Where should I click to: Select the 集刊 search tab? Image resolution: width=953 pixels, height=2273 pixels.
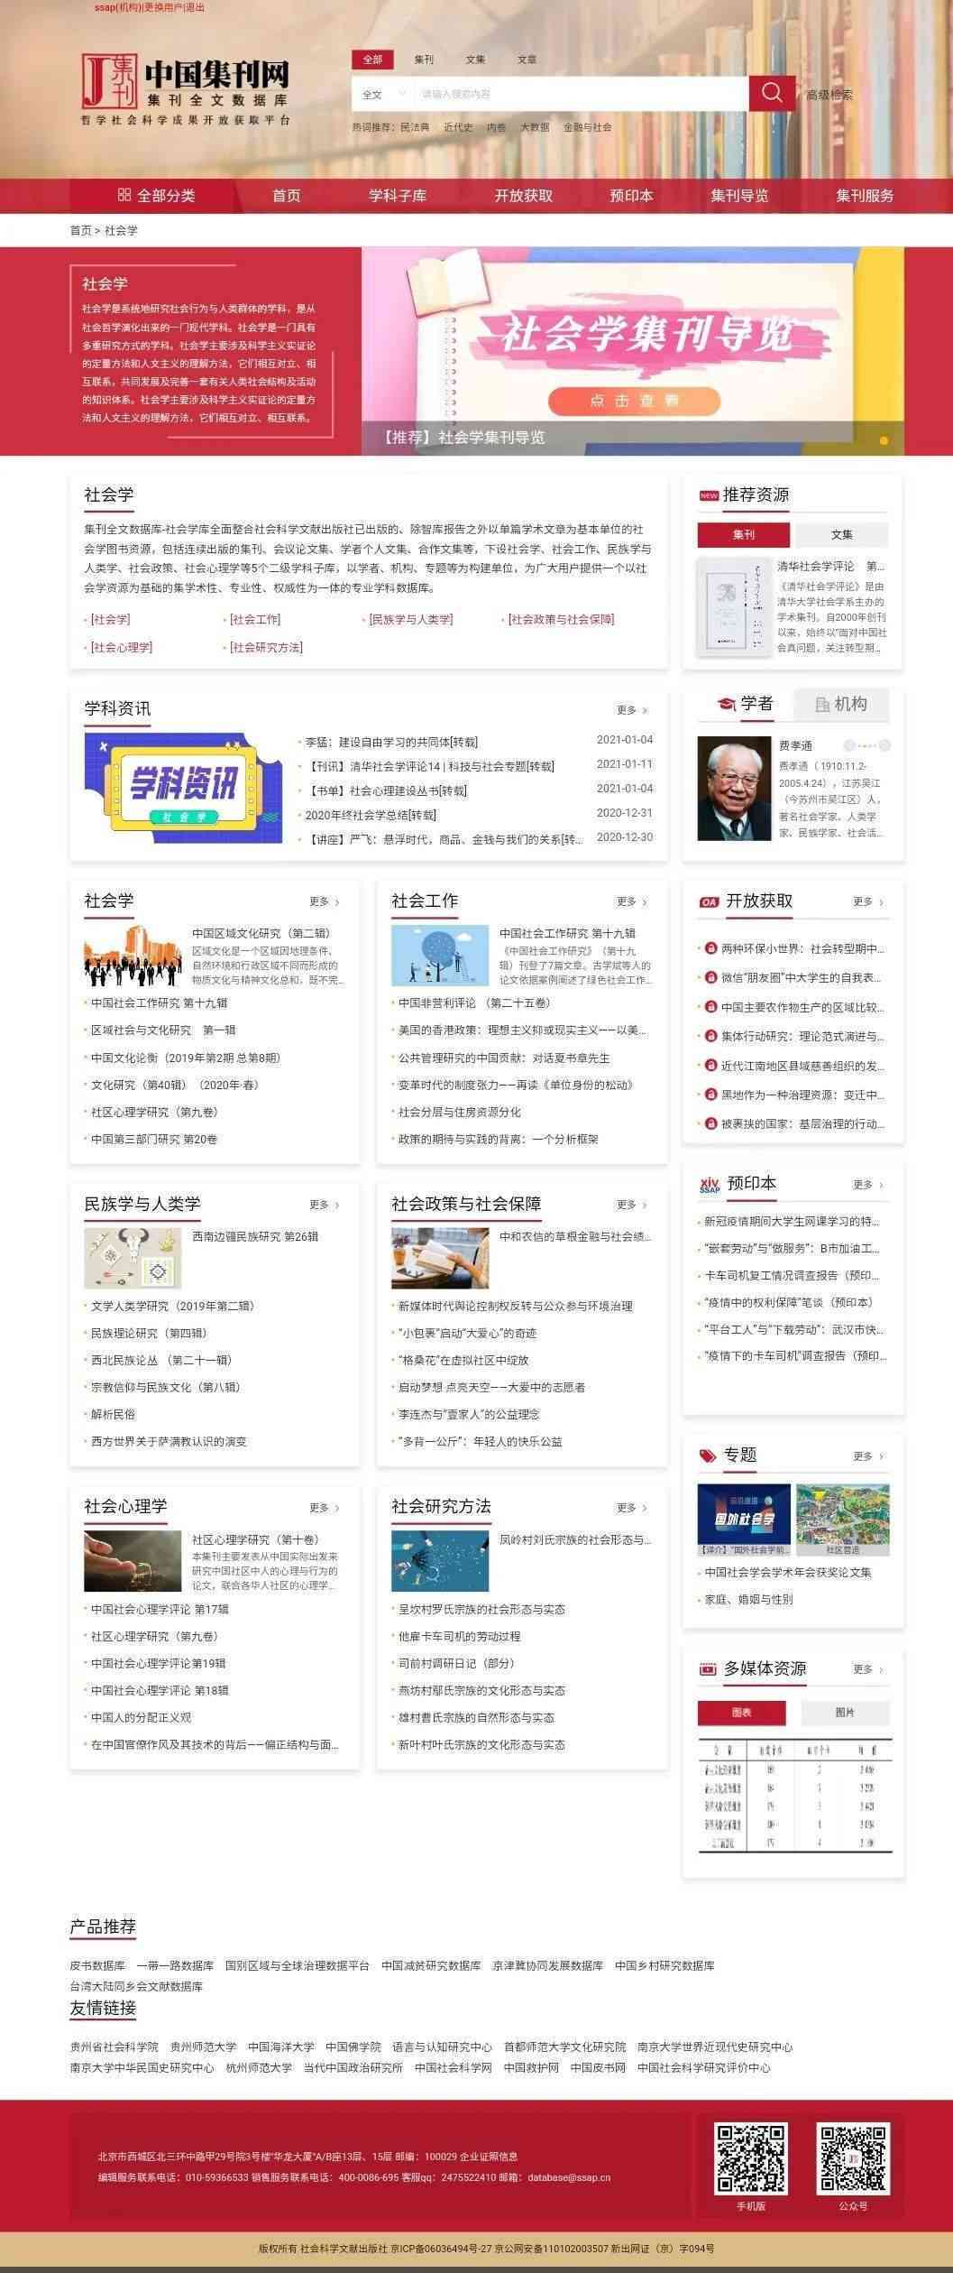(x=424, y=60)
